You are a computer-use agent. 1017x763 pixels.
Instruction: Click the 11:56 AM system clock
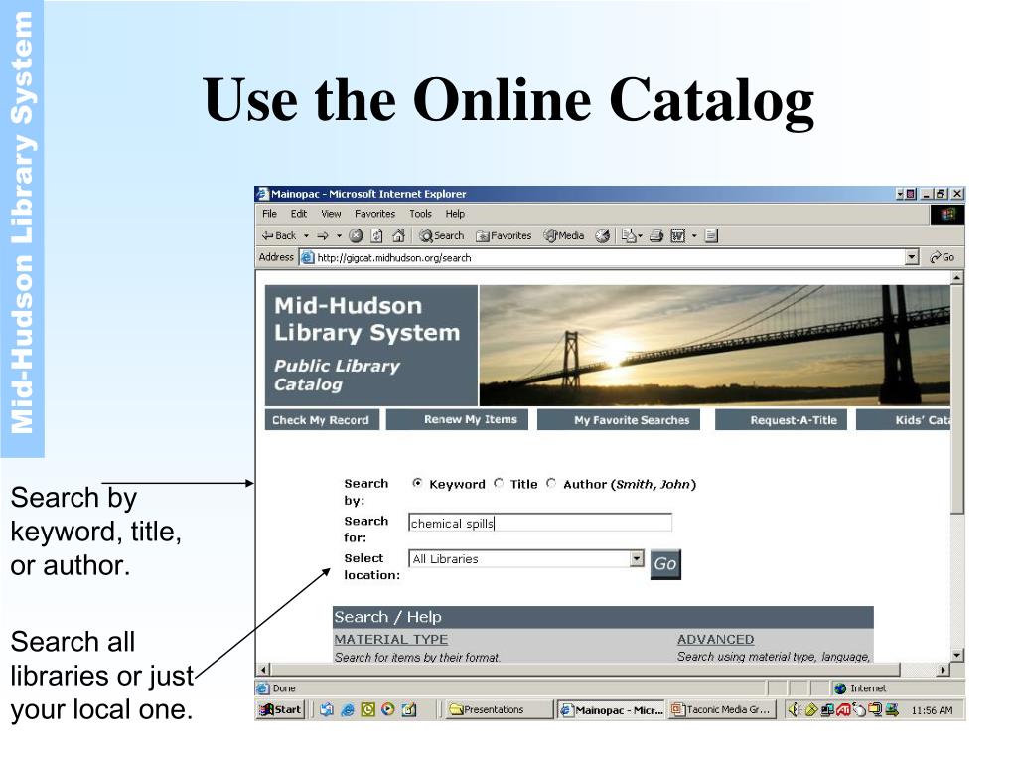[x=932, y=710]
